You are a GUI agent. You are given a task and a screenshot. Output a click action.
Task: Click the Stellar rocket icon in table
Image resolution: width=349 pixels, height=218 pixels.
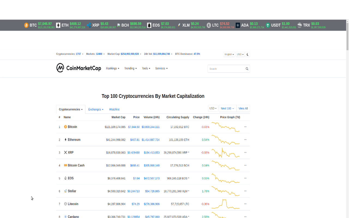coord(65,191)
